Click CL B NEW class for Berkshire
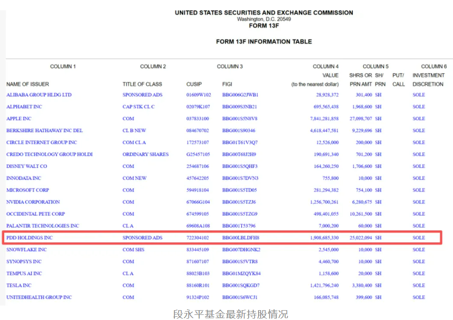 pyautogui.click(x=134, y=130)
